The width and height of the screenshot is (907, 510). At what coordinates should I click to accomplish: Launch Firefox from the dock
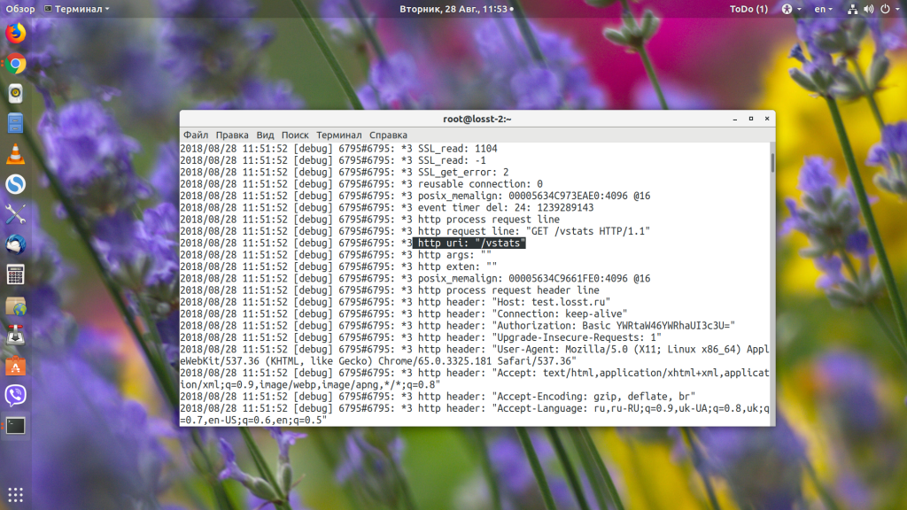tap(15, 34)
